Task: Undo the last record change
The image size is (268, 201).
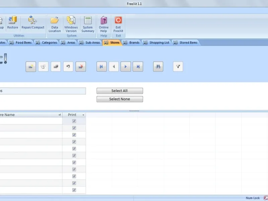Action: pyautogui.click(x=68, y=67)
